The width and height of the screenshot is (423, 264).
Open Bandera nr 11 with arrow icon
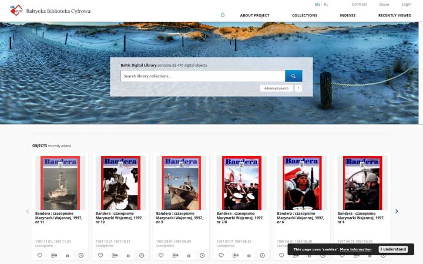click(81, 255)
